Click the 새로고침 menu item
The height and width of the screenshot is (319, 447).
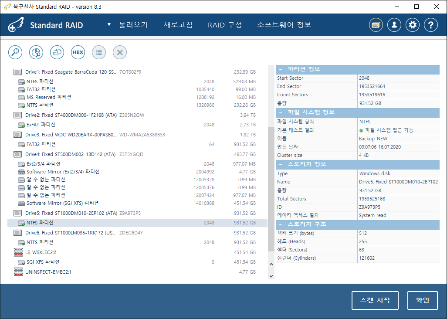pos(178,25)
